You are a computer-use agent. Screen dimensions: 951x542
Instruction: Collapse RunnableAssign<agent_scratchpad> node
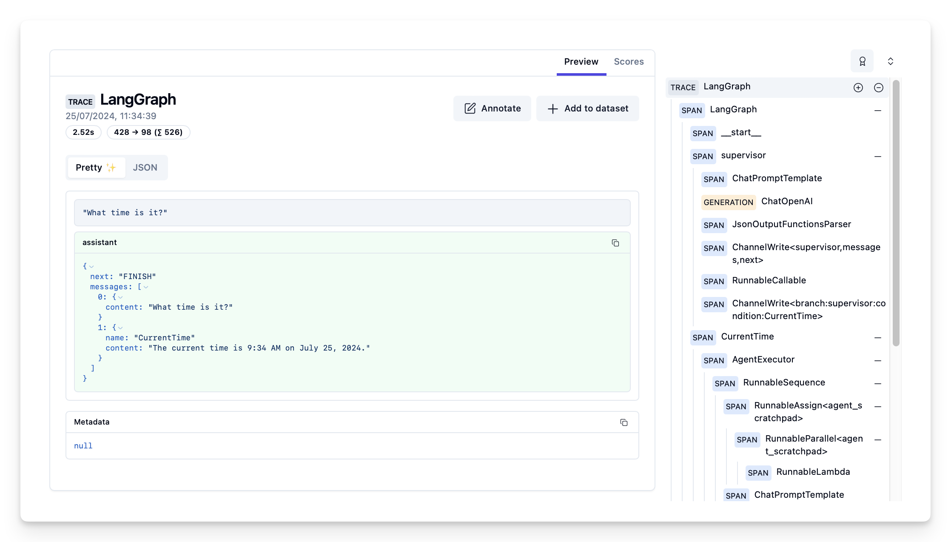pyautogui.click(x=877, y=406)
